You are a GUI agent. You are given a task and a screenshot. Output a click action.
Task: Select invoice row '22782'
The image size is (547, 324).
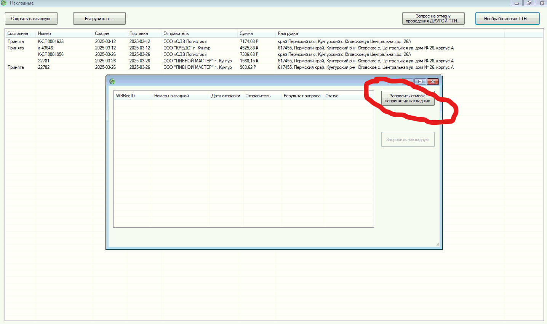(x=274, y=67)
